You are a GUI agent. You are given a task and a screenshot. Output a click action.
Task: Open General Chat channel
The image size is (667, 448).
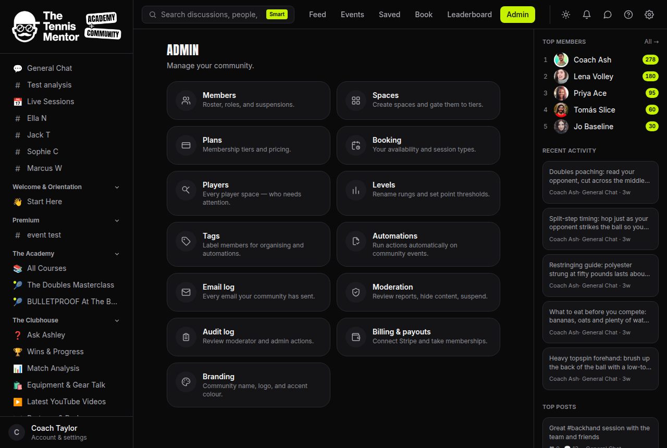(66, 68)
